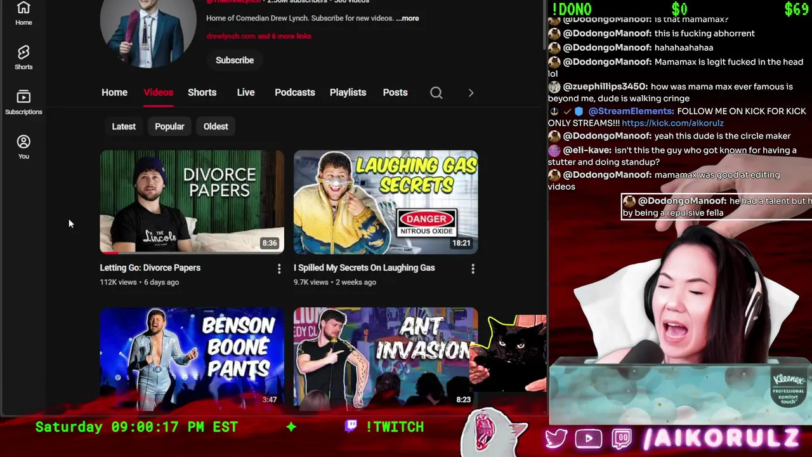Click the Saturday 09:00:17 PM EST clock
Image resolution: width=812 pixels, height=457 pixels.
coord(136,427)
